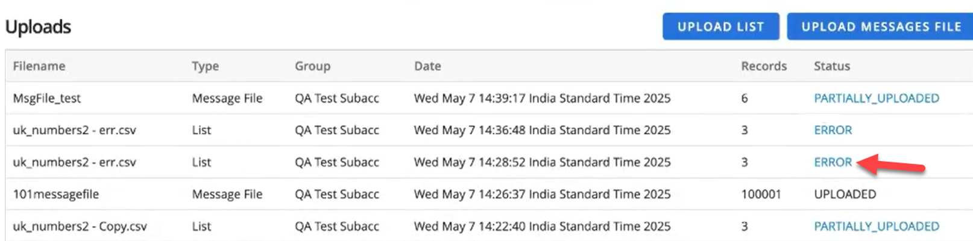Click the 100001 records value
973x241 pixels.
[761, 195]
